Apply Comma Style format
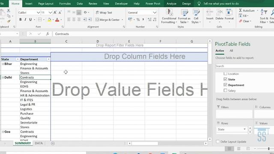This screenshot has height=154, width=274. click(x=143, y=20)
